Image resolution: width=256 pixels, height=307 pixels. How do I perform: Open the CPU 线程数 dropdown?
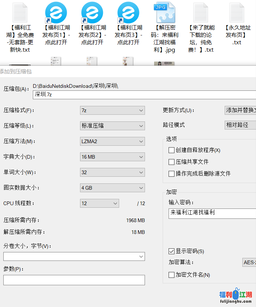99,203
